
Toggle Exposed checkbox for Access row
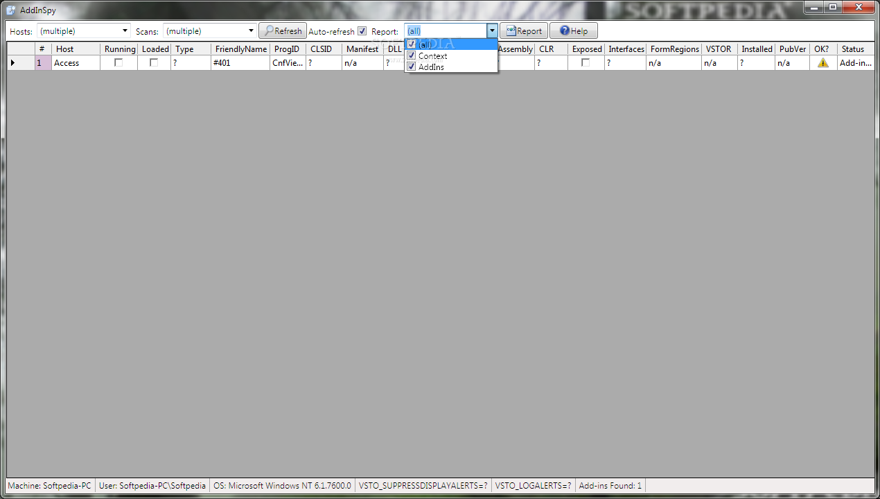pos(586,62)
